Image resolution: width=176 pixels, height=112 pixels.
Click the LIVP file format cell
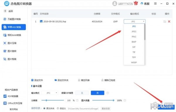(x=115, y=21)
